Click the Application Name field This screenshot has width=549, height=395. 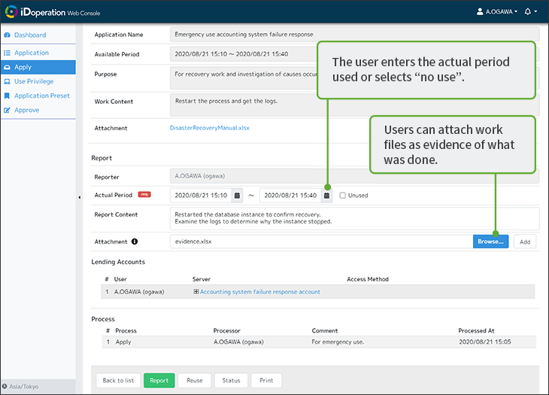point(354,35)
